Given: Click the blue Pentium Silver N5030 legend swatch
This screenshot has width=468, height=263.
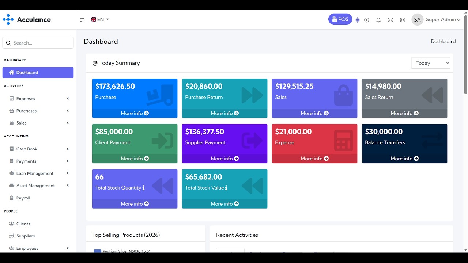Looking at the screenshot, I should tap(97, 251).
